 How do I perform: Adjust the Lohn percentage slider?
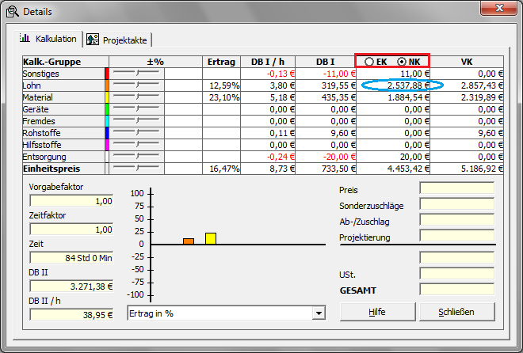tap(136, 85)
